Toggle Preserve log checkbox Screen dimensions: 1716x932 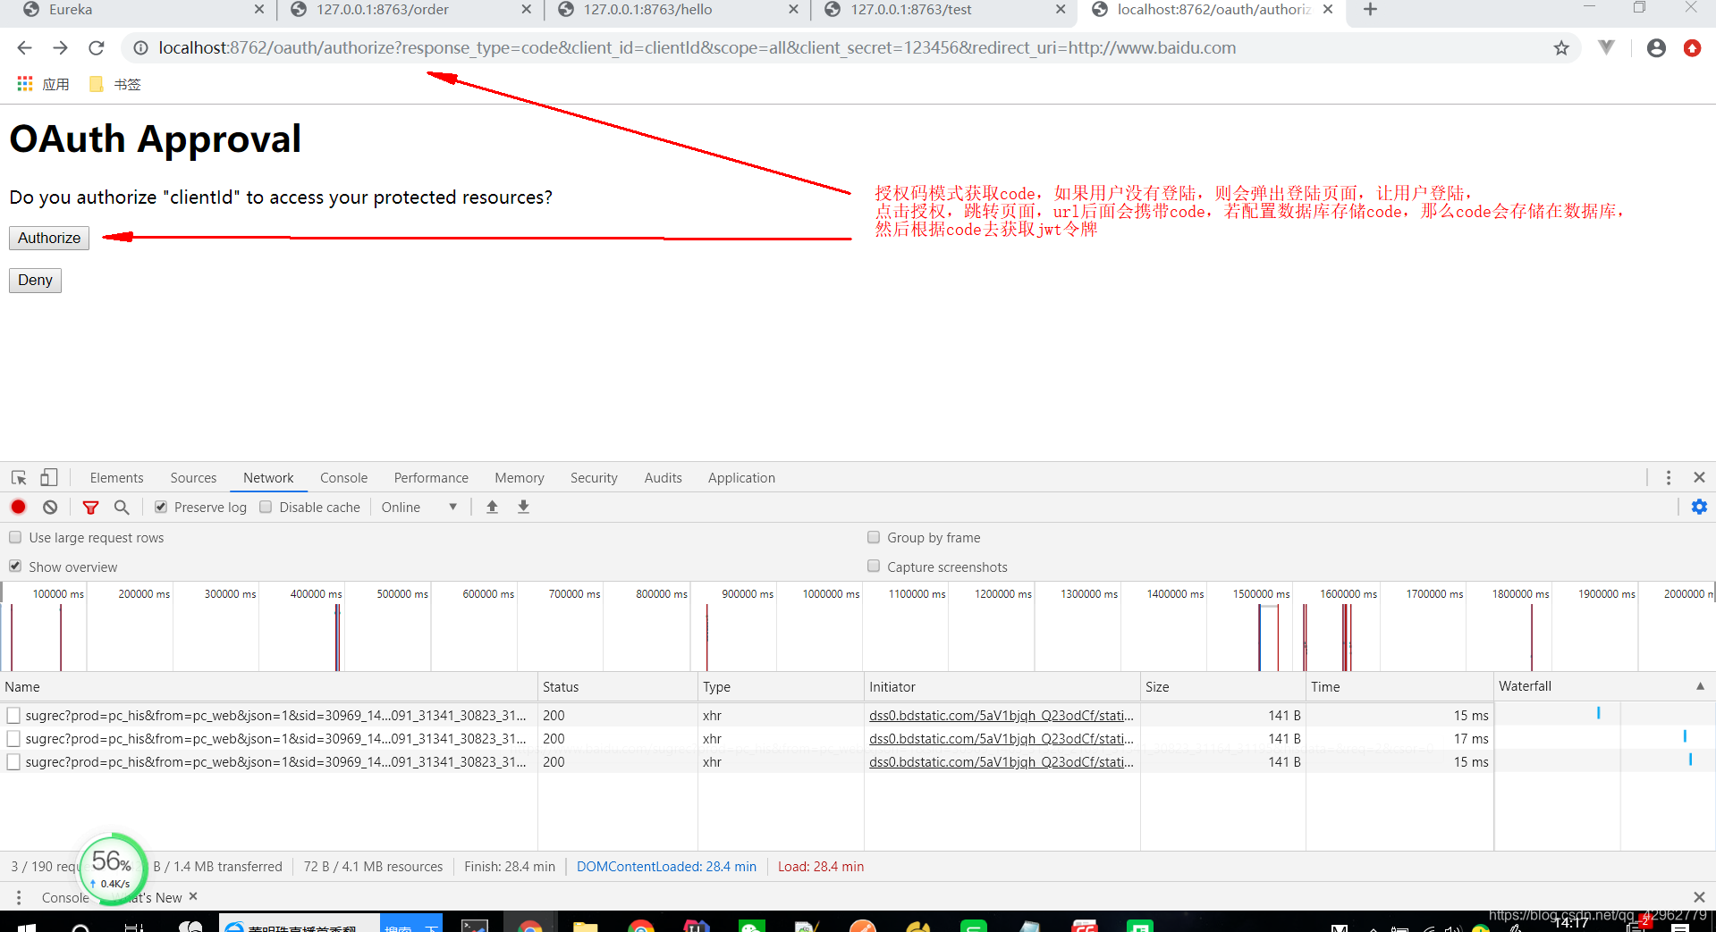click(x=161, y=507)
